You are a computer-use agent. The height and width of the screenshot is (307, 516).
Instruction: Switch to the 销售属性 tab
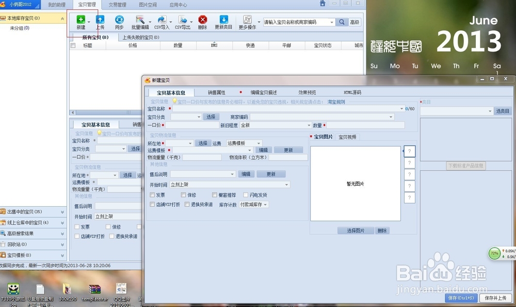click(x=216, y=92)
